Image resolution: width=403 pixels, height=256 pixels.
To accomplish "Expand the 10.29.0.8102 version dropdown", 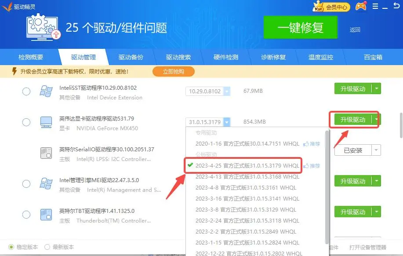I will tap(227, 91).
